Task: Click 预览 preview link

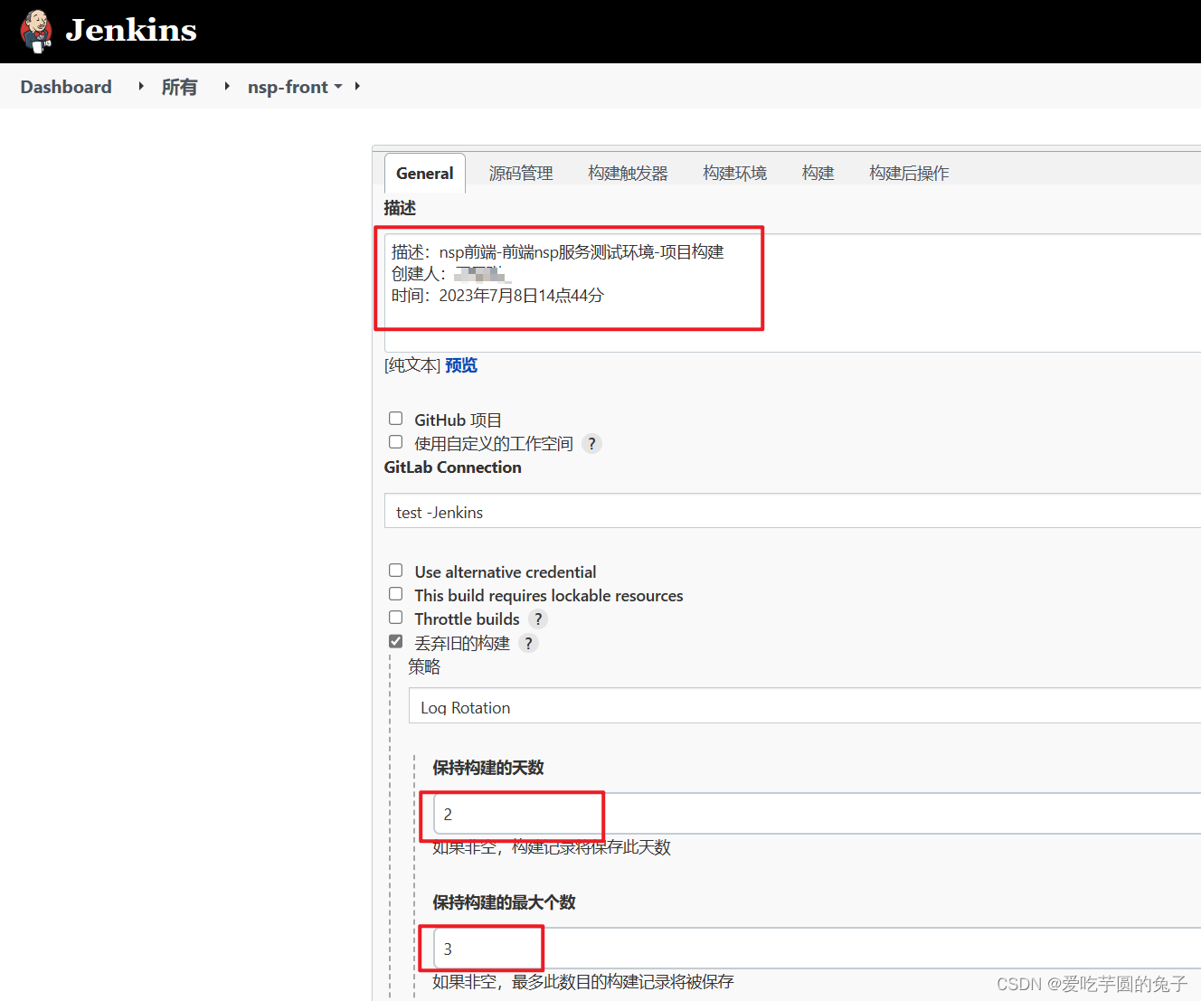Action: pyautogui.click(x=461, y=365)
